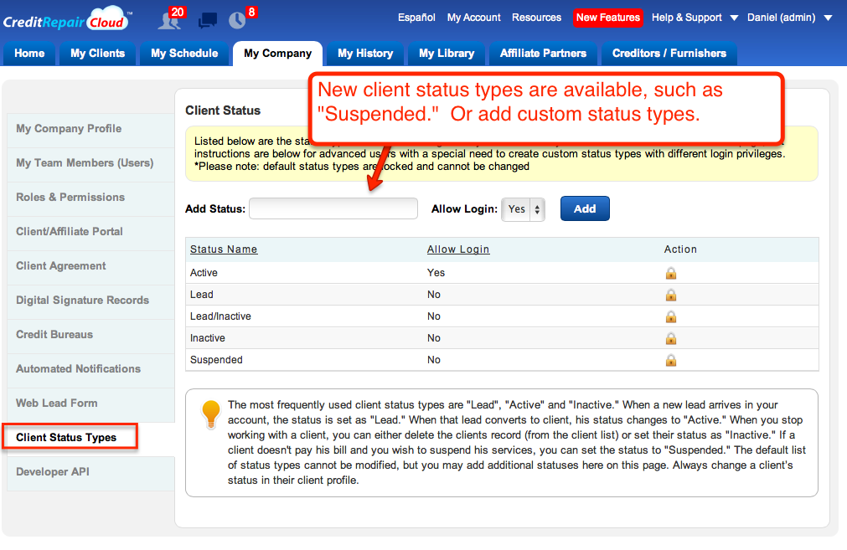Select the Active status name
Viewport: 847px width, 550px height.
(204, 273)
